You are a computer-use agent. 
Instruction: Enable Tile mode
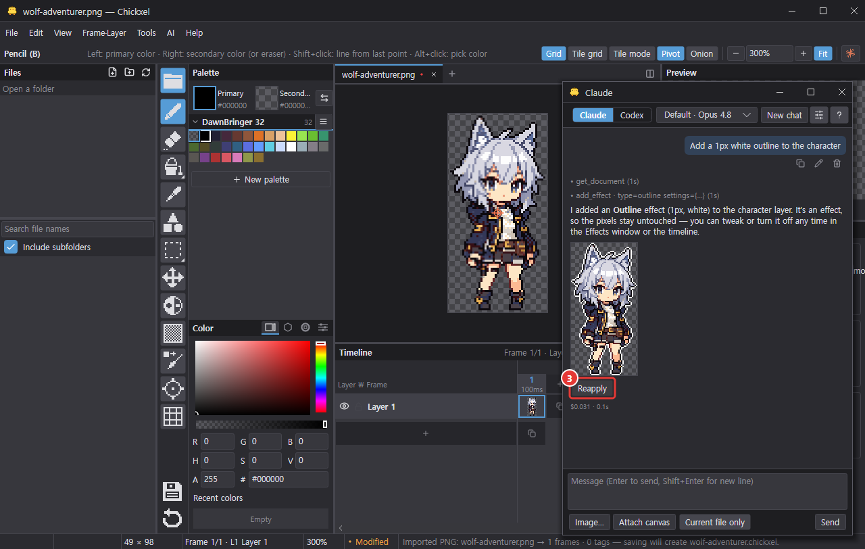point(631,53)
